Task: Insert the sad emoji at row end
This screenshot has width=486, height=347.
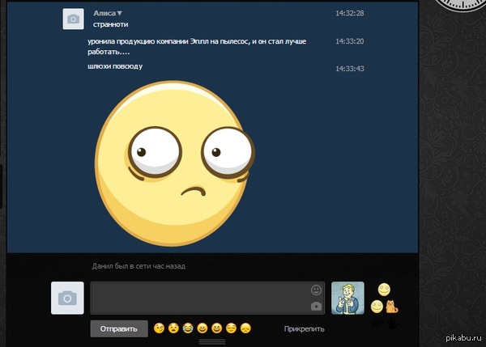Action: pyautogui.click(x=245, y=328)
